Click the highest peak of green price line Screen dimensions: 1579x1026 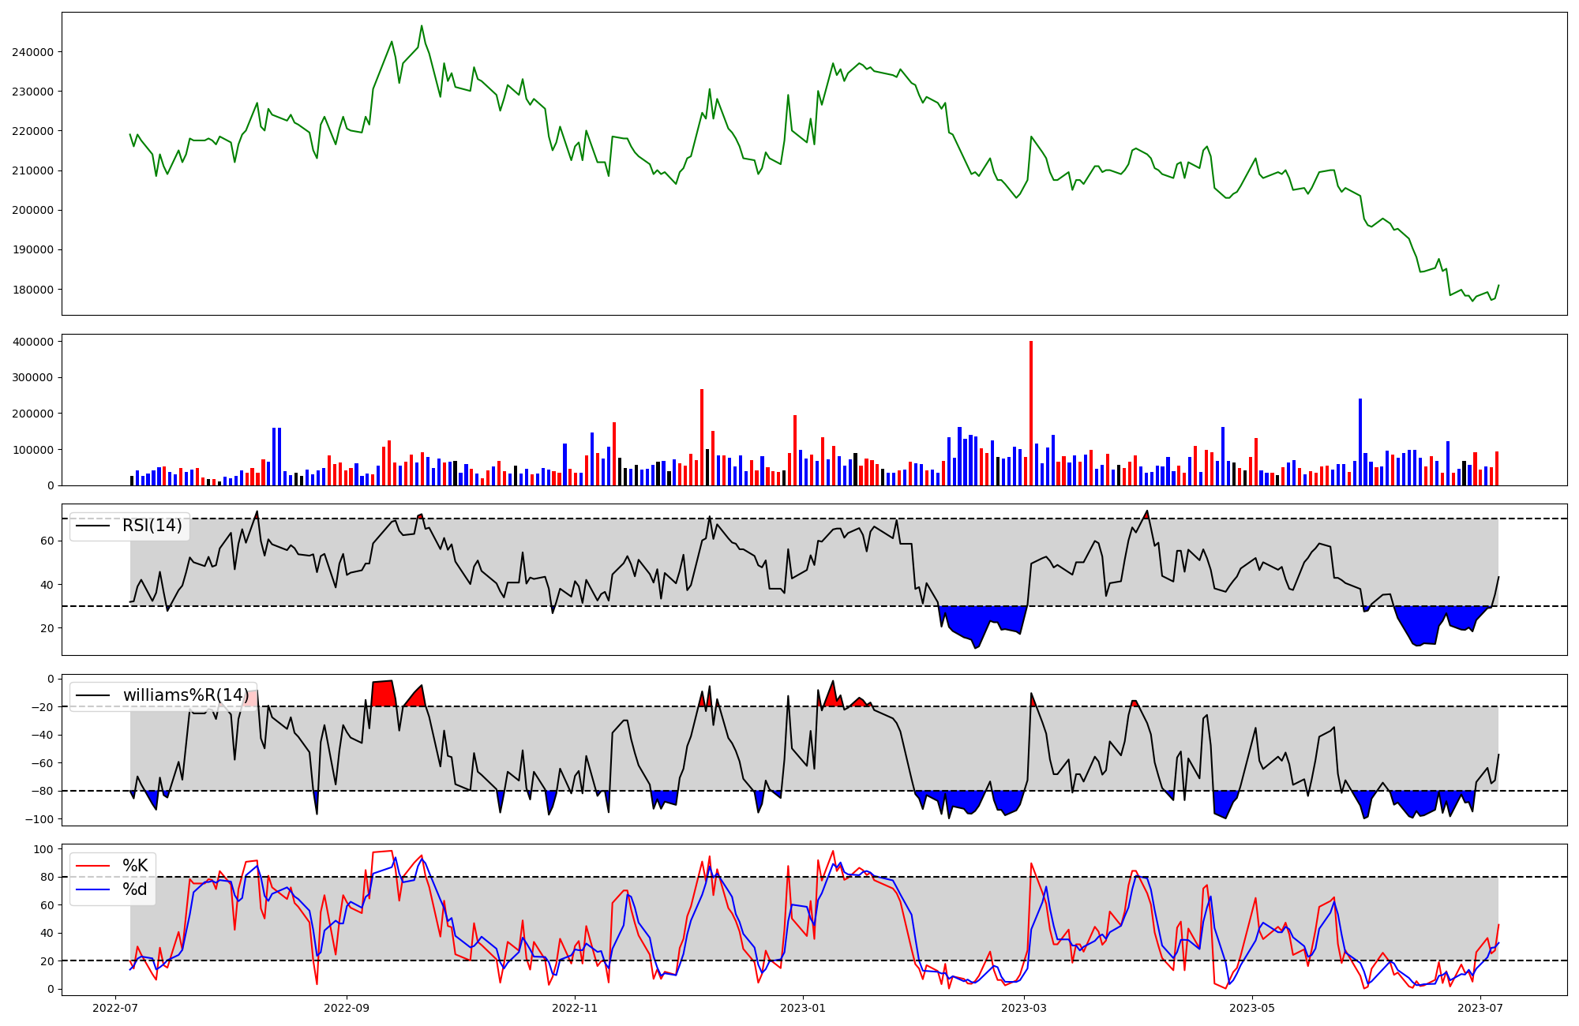422,26
